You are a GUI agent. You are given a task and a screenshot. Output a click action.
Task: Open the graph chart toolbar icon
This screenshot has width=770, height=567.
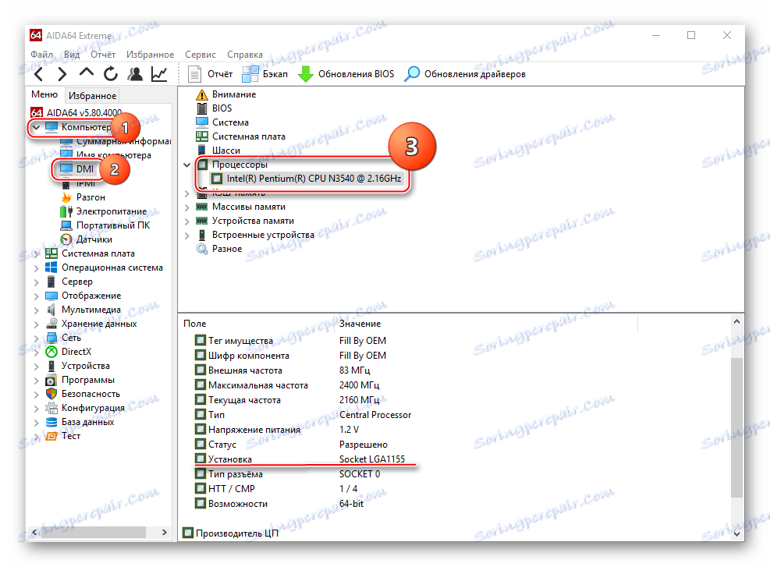pyautogui.click(x=159, y=74)
